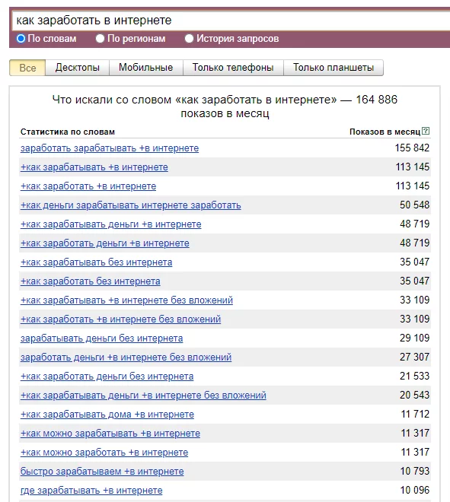Open link +как деньги зарабатывать интернете заработать
This screenshot has width=450, height=502.
131,205
